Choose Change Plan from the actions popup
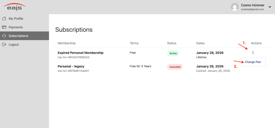This screenshot has width=275, height=128. (253, 62)
